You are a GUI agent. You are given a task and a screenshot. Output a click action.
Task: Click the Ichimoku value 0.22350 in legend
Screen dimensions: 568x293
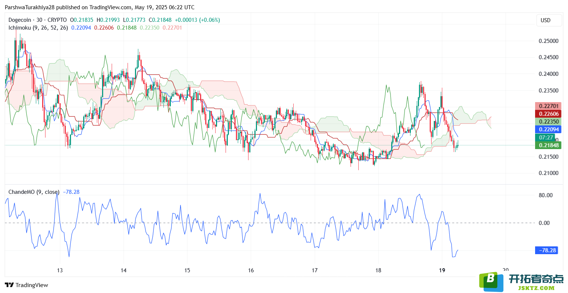point(149,28)
